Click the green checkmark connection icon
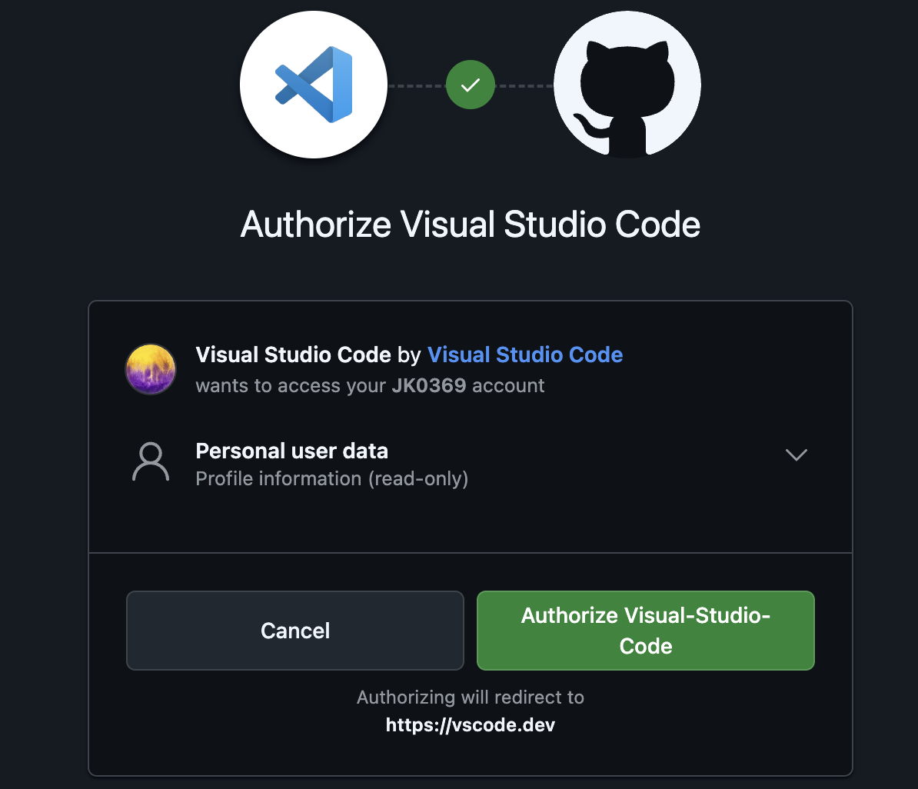The width and height of the screenshot is (918, 789). [x=470, y=85]
